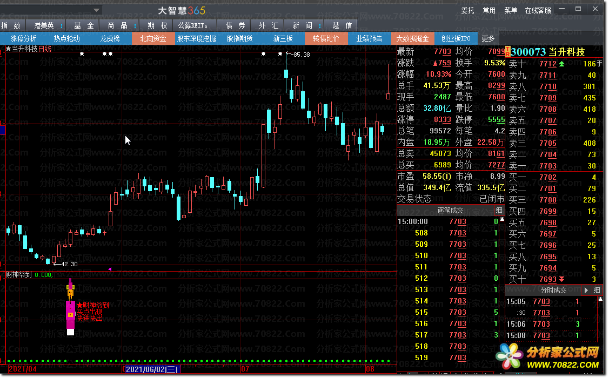609x378 pixels.
Task: Open the 慧信 tab
Action: click(342, 25)
